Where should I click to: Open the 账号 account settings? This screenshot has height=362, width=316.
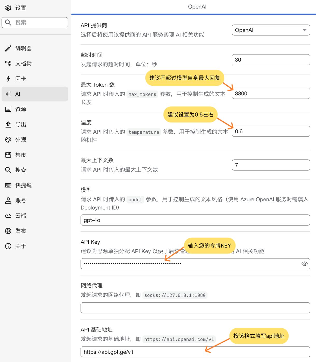tap(35, 201)
